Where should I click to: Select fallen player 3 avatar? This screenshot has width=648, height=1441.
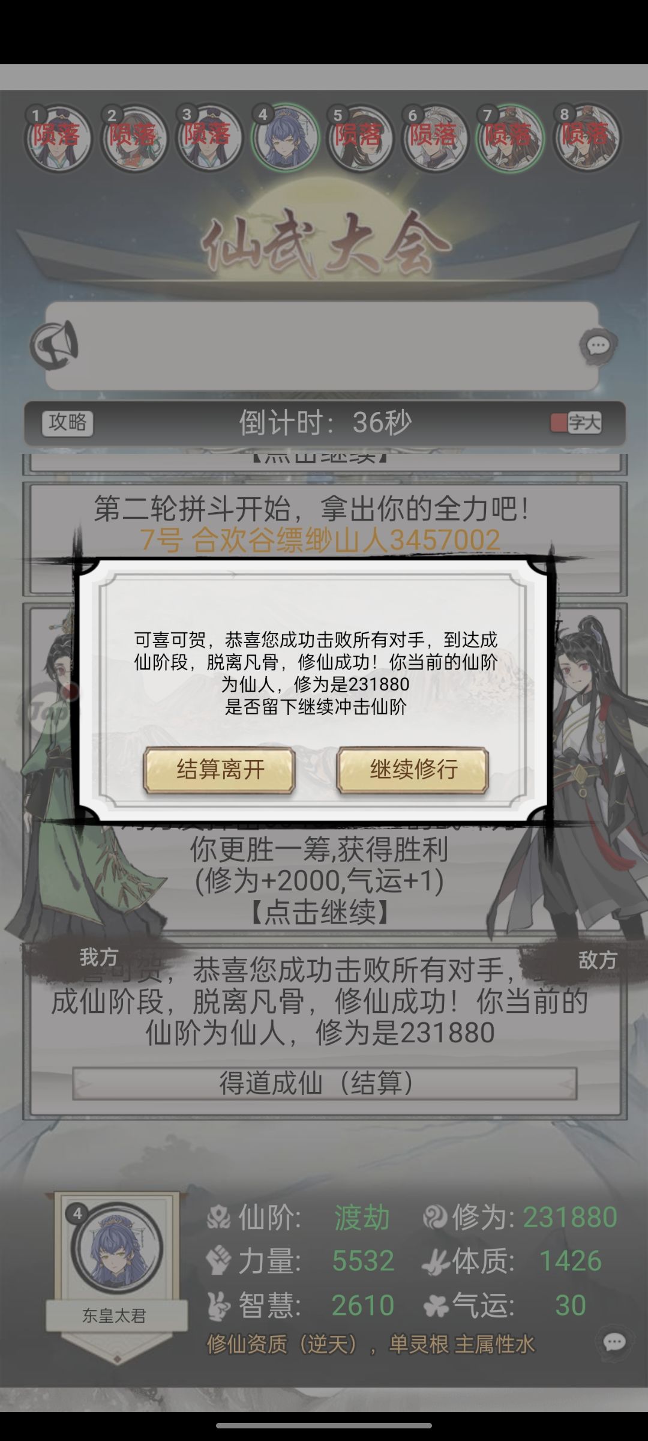click(209, 138)
